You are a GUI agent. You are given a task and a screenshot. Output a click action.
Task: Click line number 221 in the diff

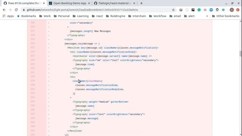tap(33, 48)
